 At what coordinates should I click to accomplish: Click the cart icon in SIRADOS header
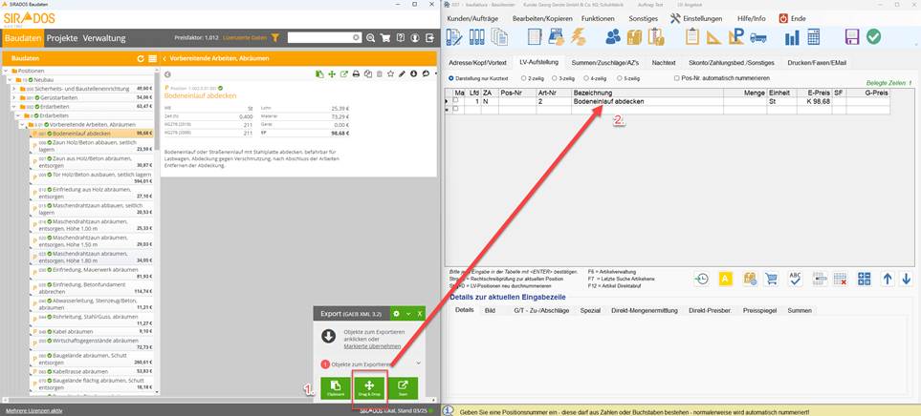(385, 37)
